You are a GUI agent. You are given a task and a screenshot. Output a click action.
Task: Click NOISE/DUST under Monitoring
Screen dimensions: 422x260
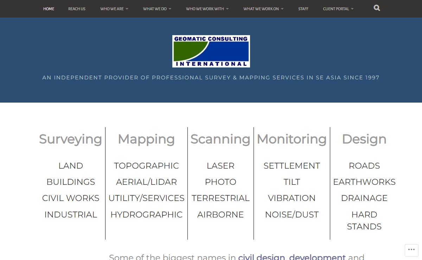pos(292,215)
